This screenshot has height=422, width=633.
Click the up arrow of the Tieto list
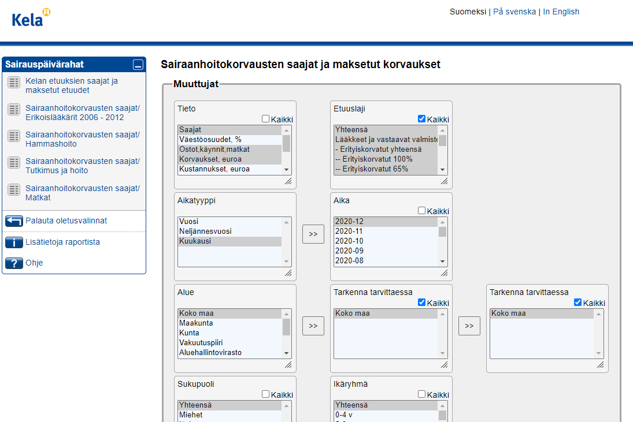tap(287, 130)
